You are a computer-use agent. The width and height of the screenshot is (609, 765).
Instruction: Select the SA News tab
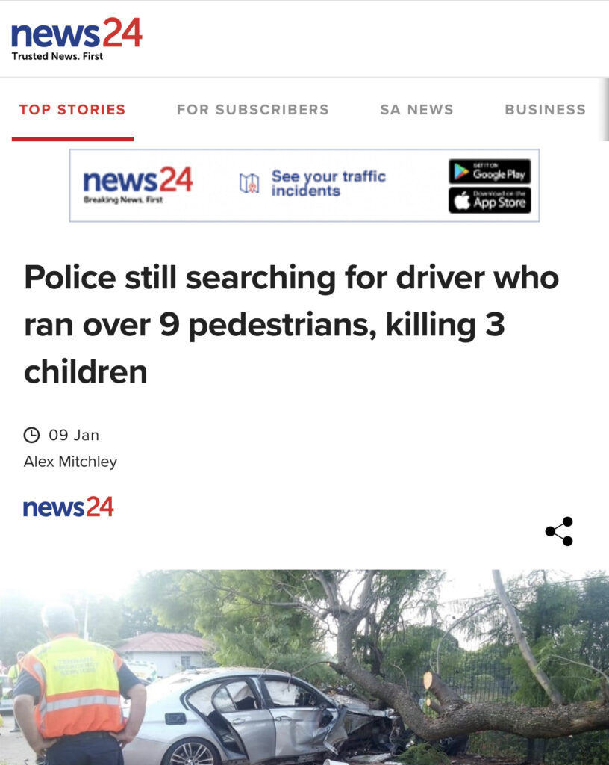(x=416, y=109)
